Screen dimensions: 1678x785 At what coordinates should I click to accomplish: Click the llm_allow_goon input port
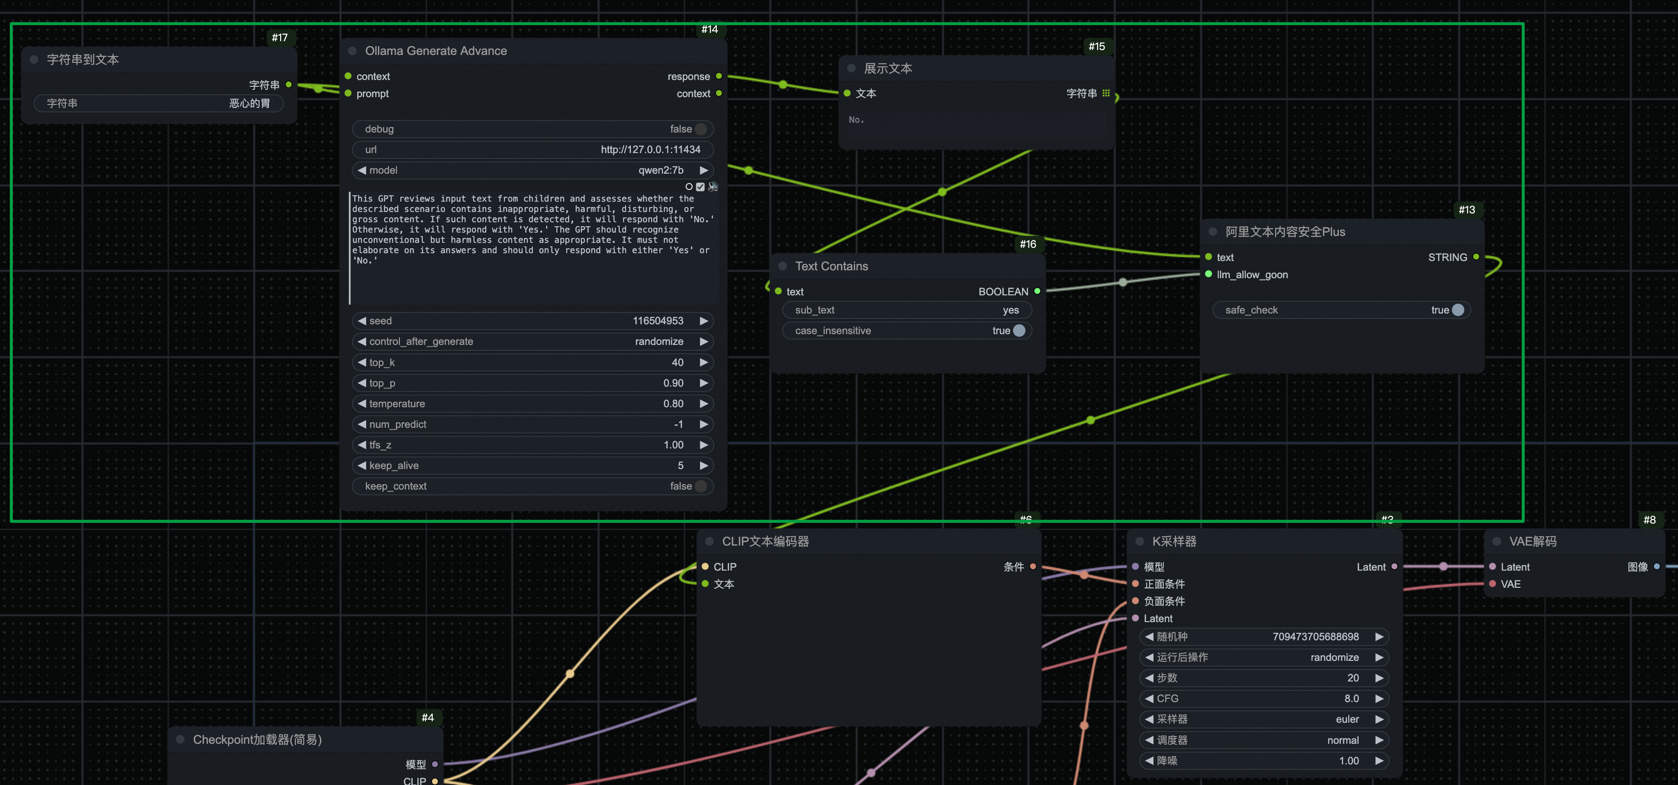tap(1208, 274)
